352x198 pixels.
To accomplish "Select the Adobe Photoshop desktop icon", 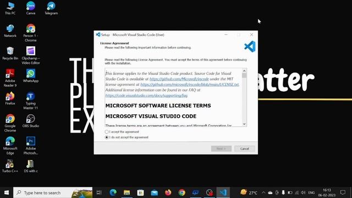I will [31, 146].
